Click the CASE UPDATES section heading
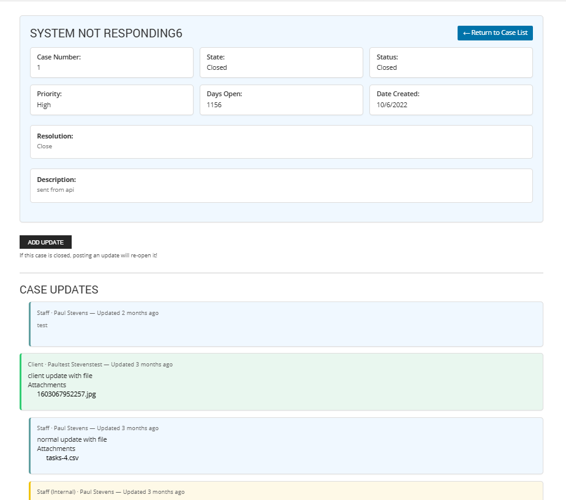Viewport: 566px width, 500px height. tap(59, 290)
